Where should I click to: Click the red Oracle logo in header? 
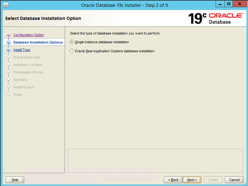point(226,16)
